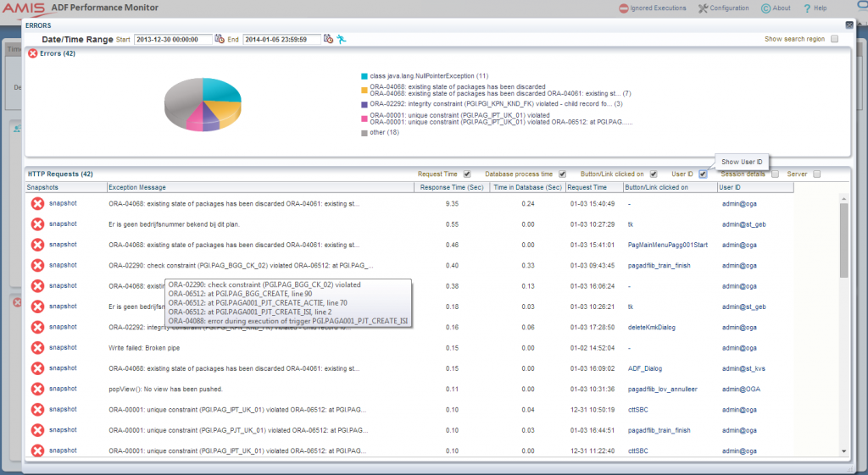
Task: Sort by Response Time (Sec) column header
Action: point(452,187)
